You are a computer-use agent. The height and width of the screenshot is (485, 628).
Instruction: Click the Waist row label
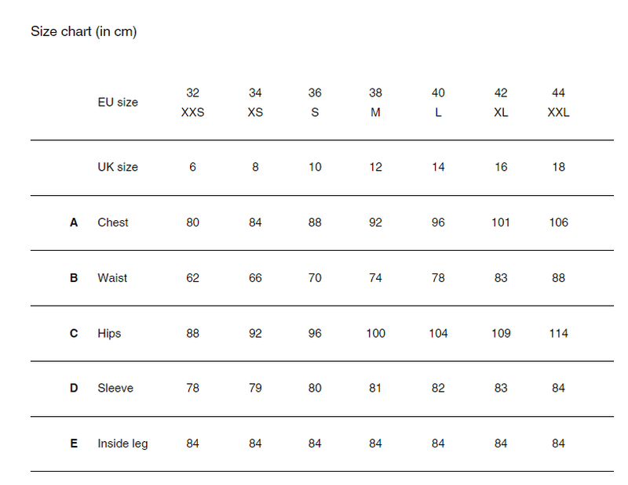point(112,278)
